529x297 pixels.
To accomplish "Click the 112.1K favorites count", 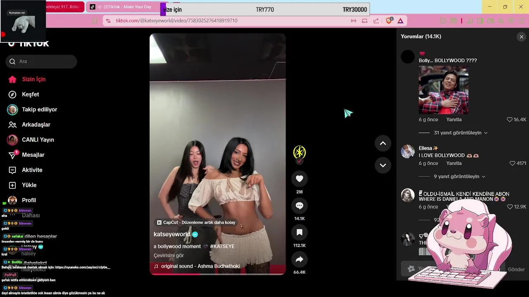I will [300, 245].
